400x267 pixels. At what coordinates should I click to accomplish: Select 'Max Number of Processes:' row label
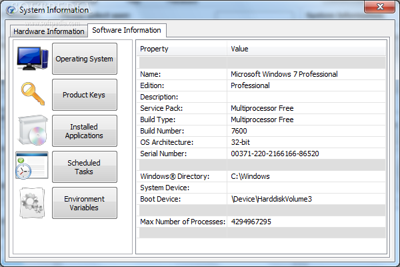click(183, 222)
